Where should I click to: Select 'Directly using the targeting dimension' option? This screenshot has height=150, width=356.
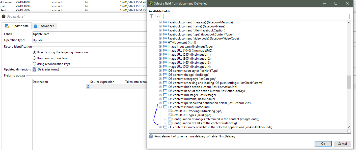[34, 52]
